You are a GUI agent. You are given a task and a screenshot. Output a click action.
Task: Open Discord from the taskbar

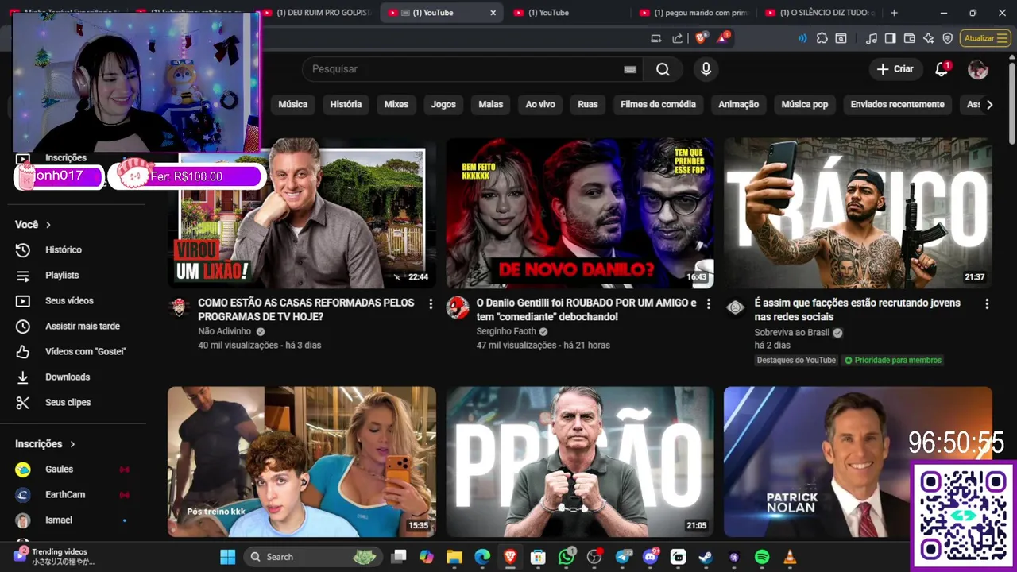click(650, 557)
